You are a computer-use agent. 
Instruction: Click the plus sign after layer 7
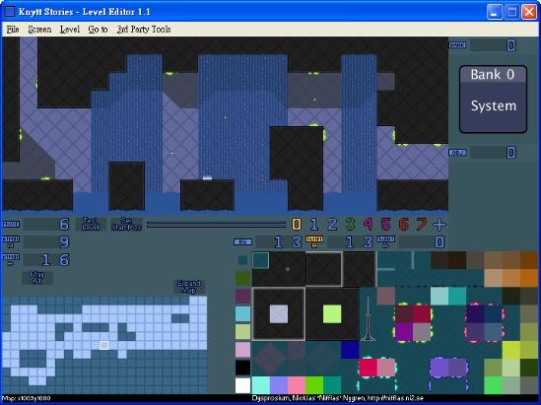pyautogui.click(x=440, y=225)
